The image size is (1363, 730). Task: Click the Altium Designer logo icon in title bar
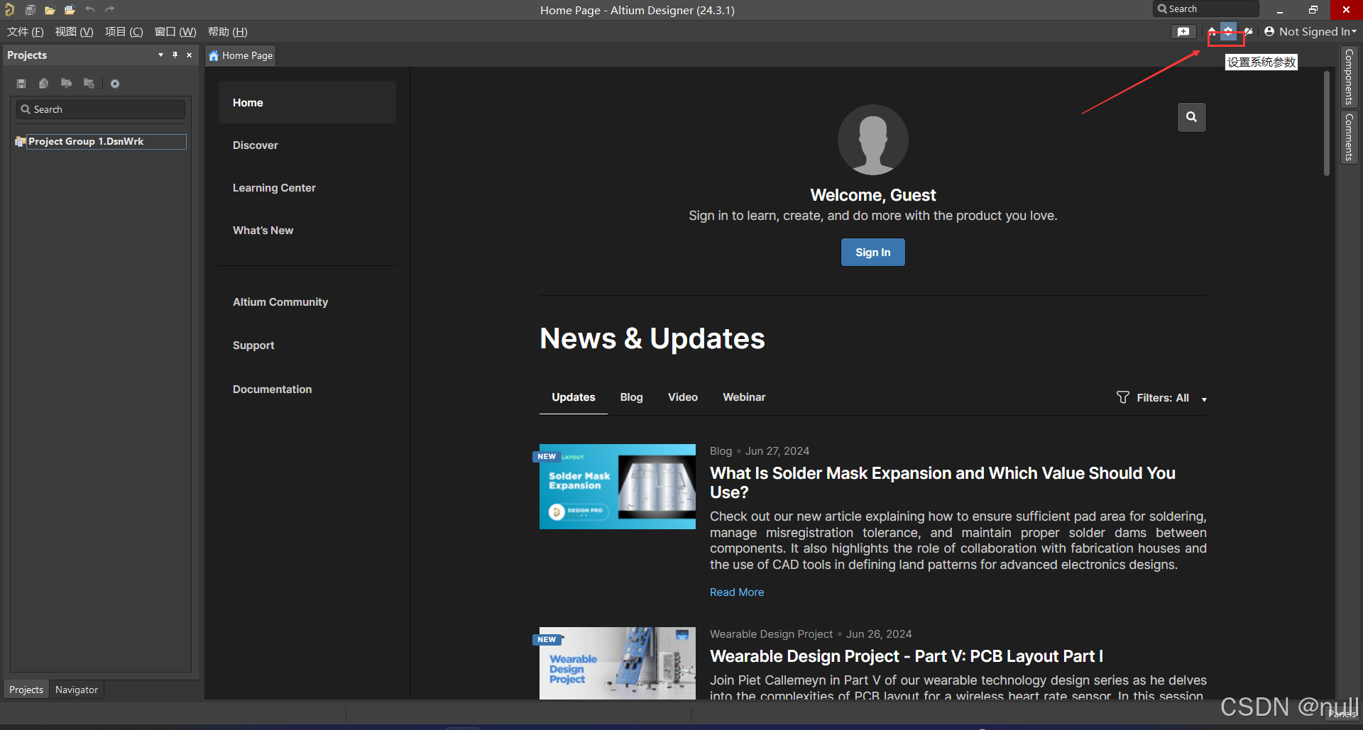(9, 10)
